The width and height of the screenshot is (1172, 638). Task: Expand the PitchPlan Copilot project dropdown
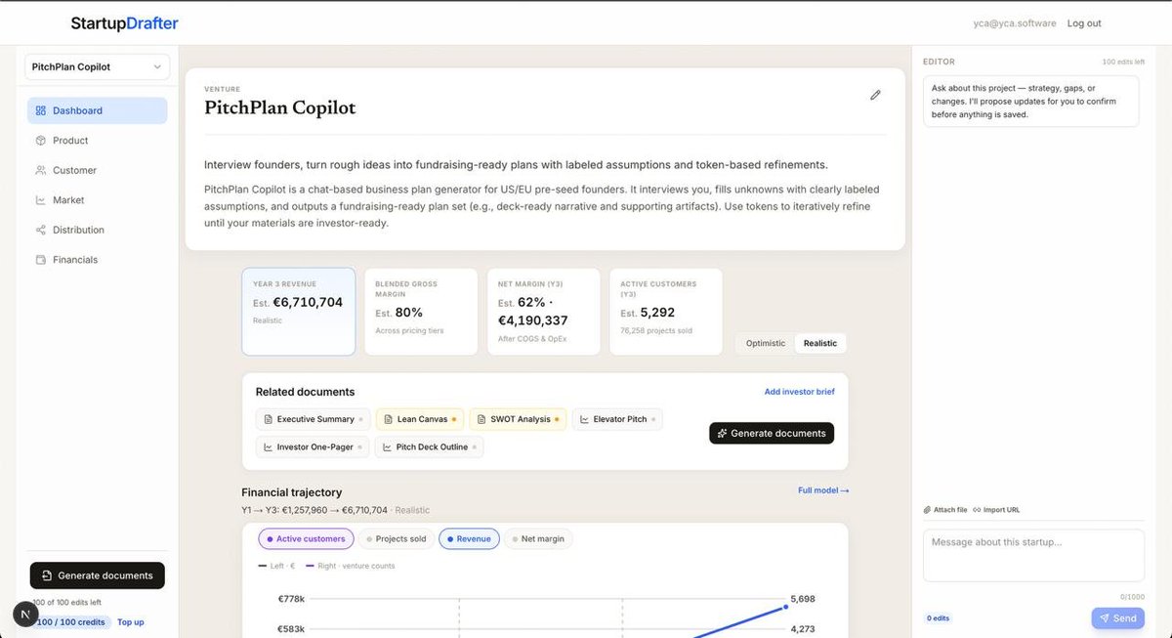pos(97,66)
